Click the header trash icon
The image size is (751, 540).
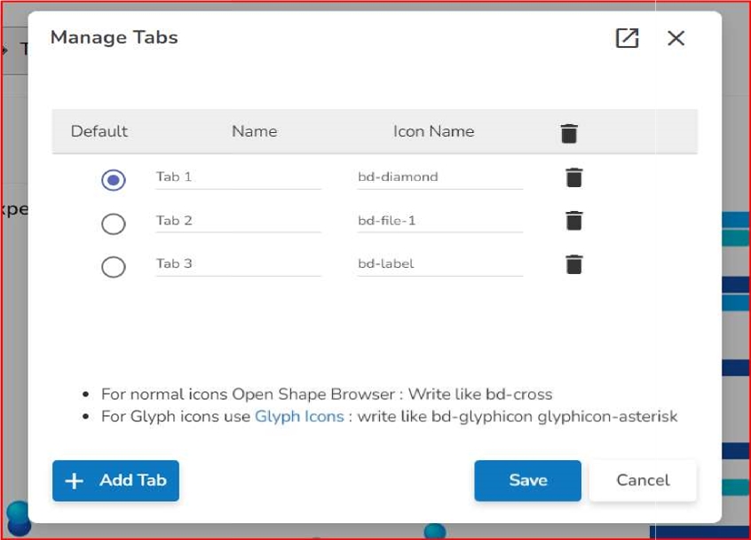click(569, 133)
